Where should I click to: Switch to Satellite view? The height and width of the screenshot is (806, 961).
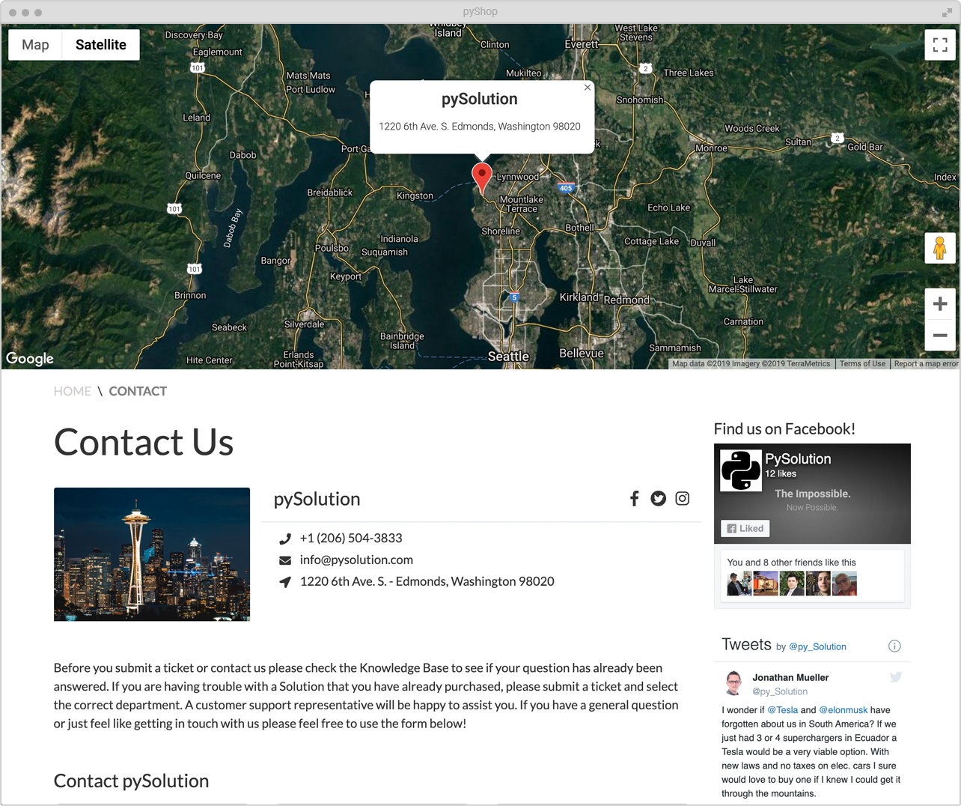(x=101, y=45)
